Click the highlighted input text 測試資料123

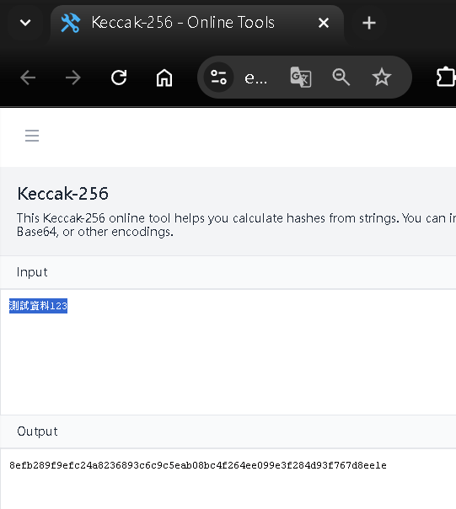[38, 306]
